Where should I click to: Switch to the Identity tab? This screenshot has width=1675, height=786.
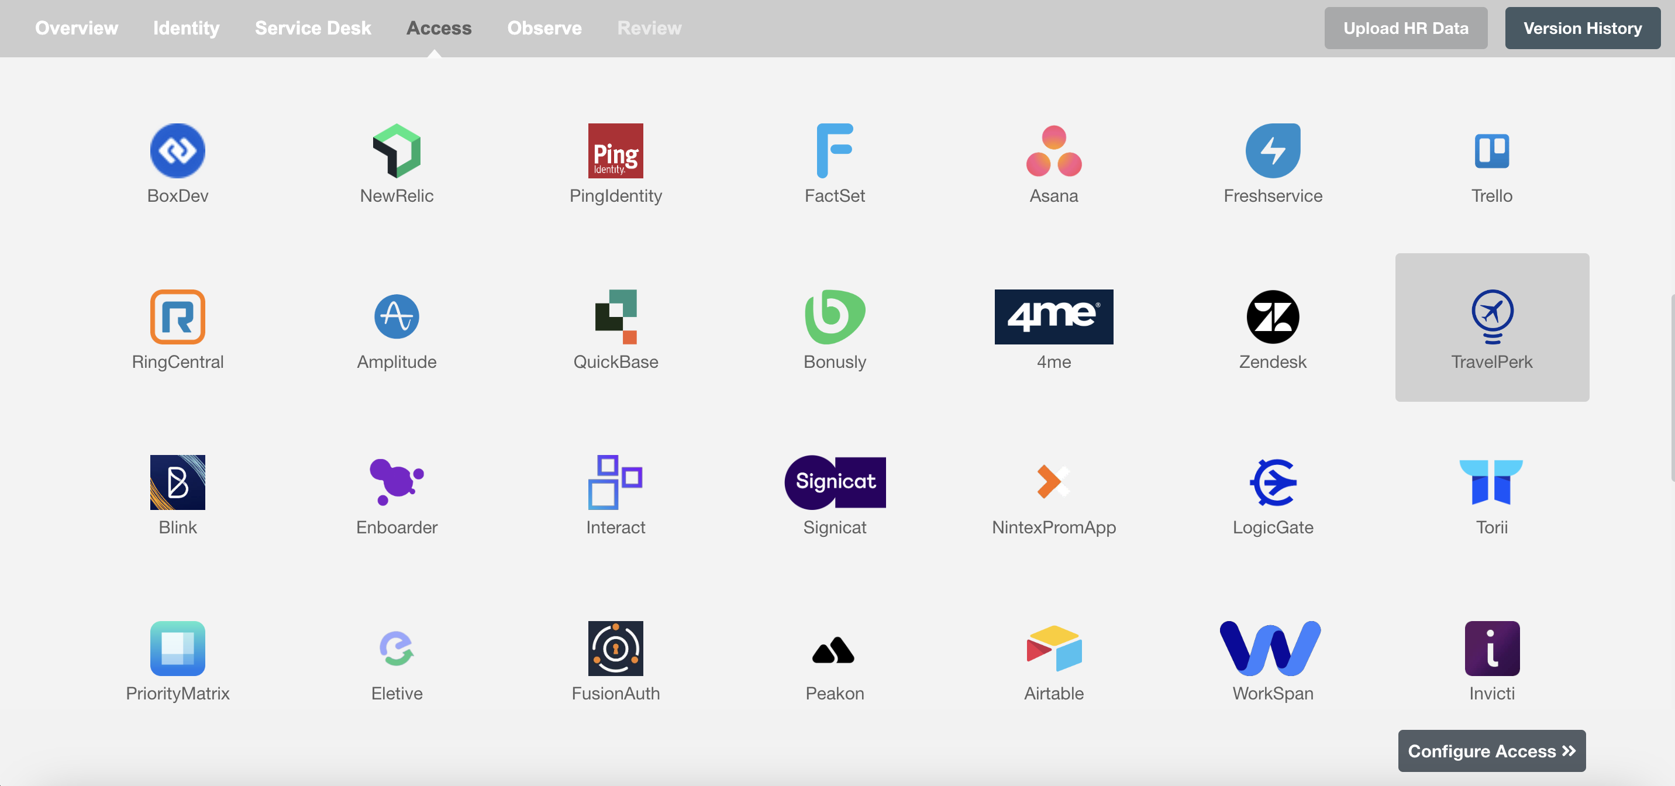coord(186,27)
